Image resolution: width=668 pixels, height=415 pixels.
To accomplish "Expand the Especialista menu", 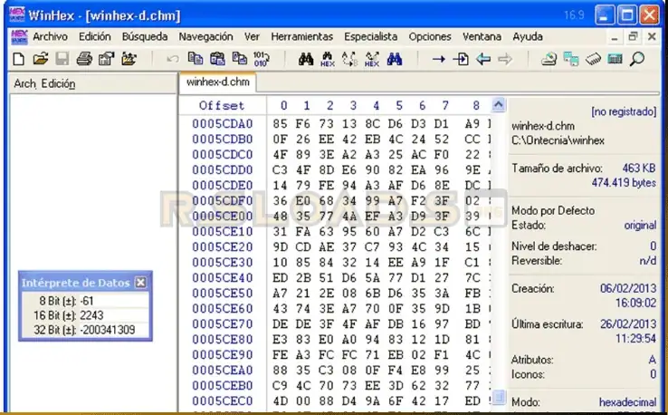I will 370,37.
